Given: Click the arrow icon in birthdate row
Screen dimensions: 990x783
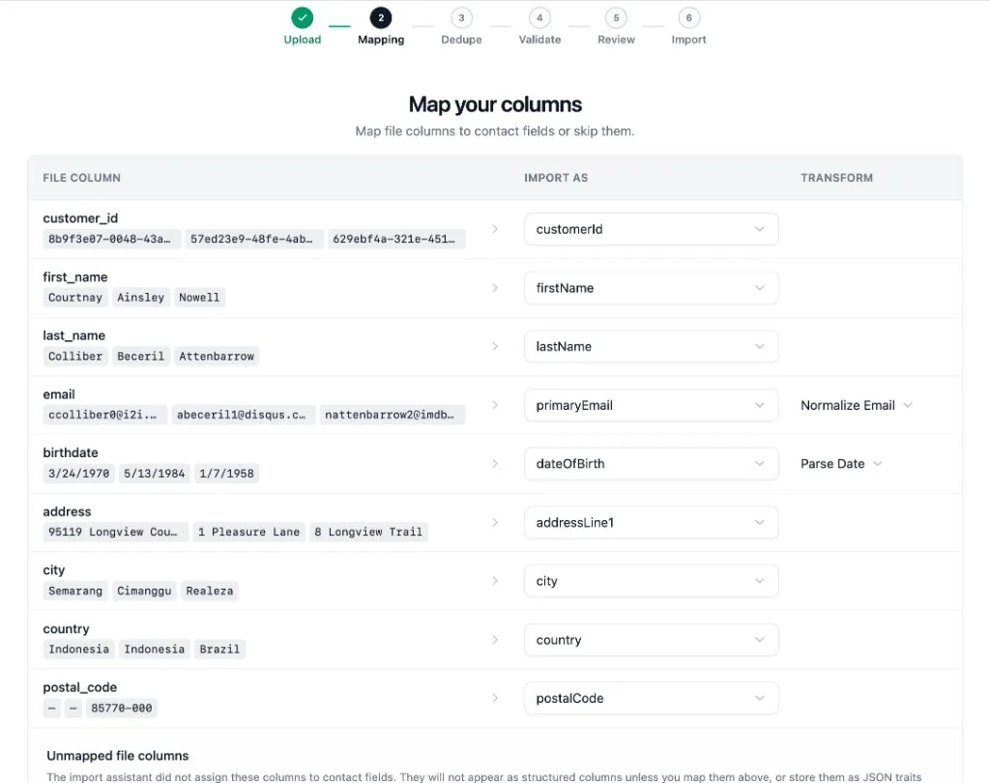Looking at the screenshot, I should (x=495, y=463).
